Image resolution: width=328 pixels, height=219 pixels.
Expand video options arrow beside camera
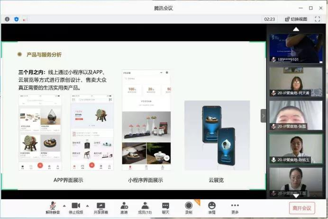coord(87,205)
